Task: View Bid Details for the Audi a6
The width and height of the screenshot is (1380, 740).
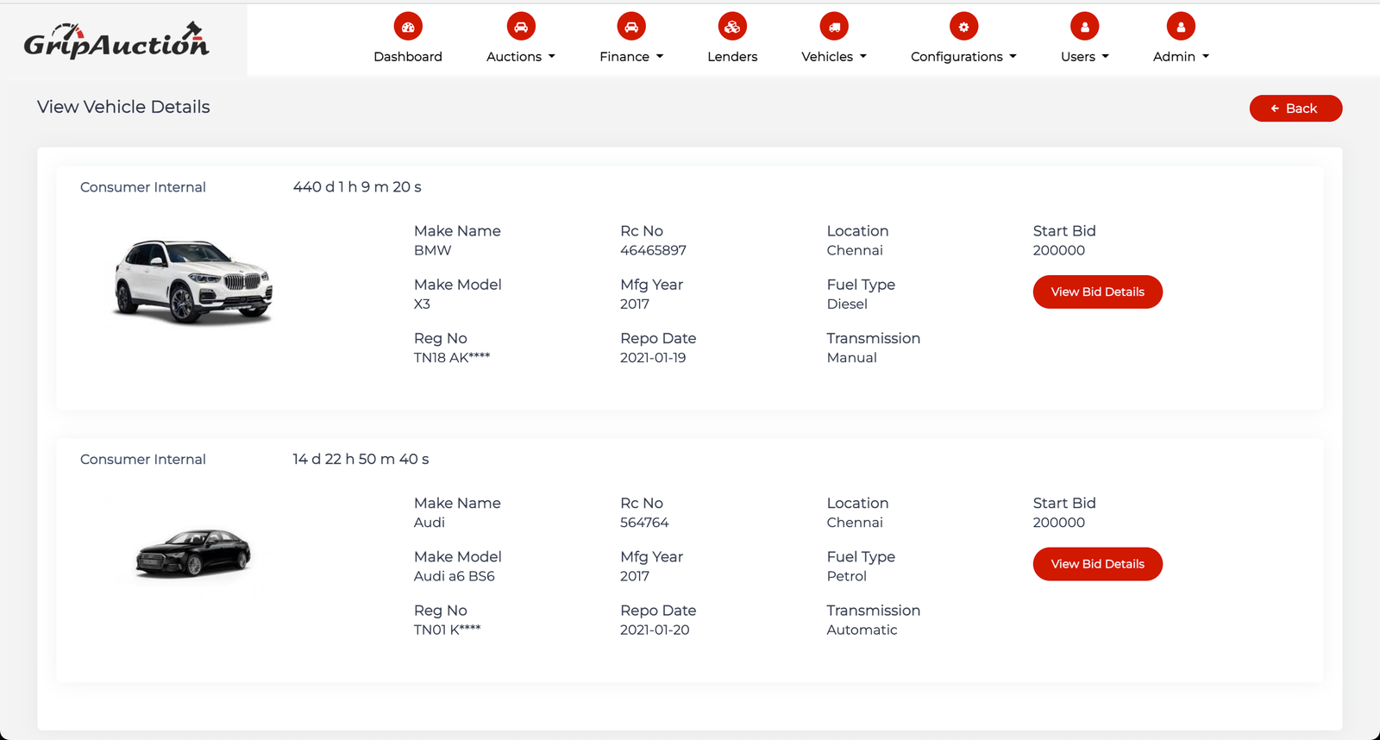Action: (x=1097, y=564)
